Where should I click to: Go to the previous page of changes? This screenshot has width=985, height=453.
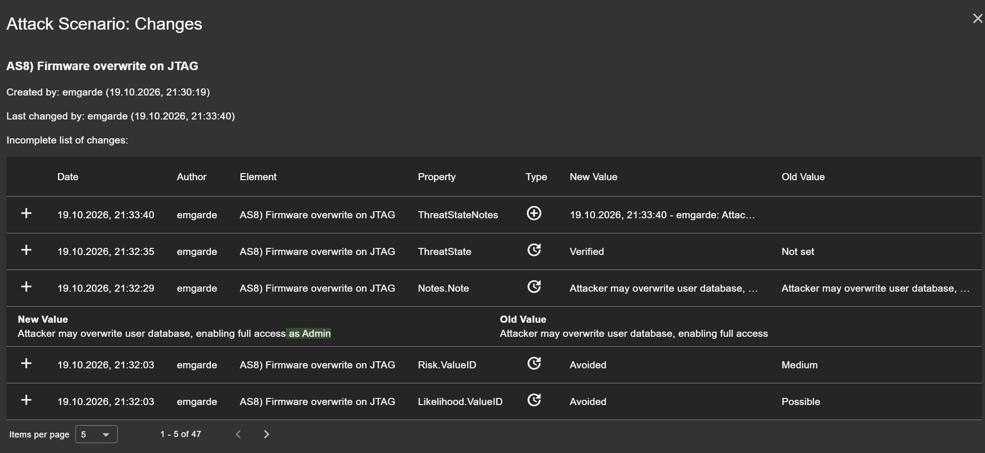[x=238, y=434]
